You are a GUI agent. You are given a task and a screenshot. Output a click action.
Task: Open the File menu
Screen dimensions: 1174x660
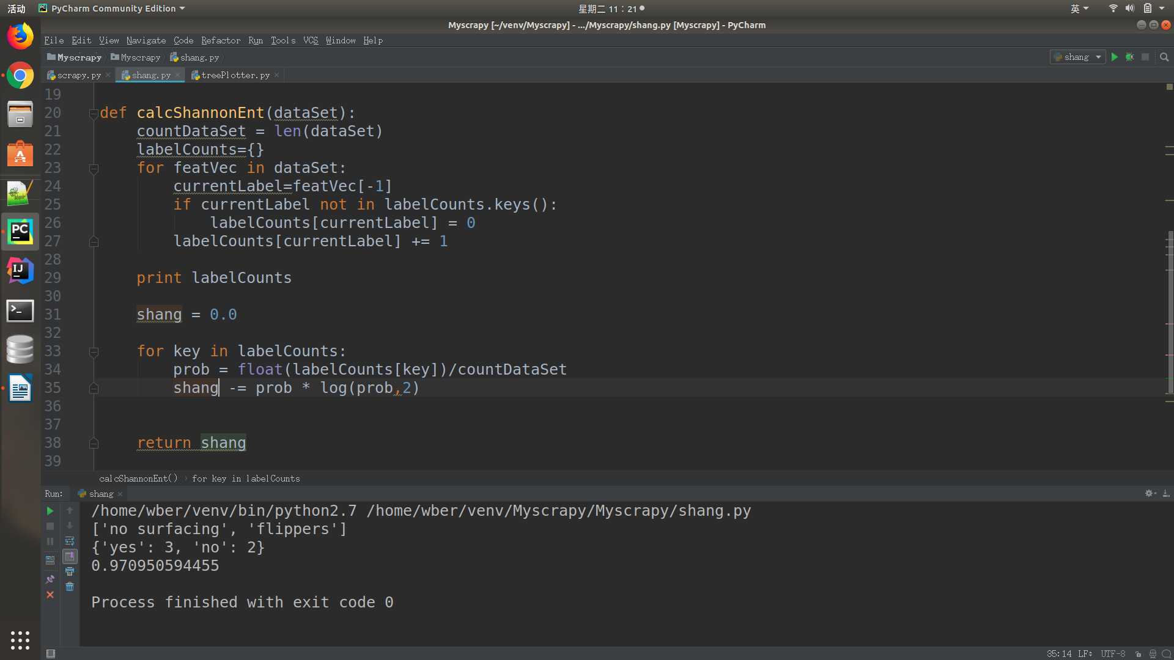[x=54, y=40]
